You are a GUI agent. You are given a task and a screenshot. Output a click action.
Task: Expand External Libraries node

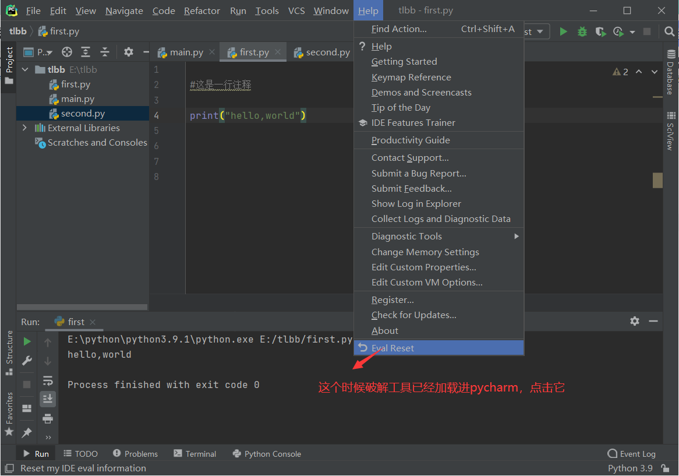point(24,128)
